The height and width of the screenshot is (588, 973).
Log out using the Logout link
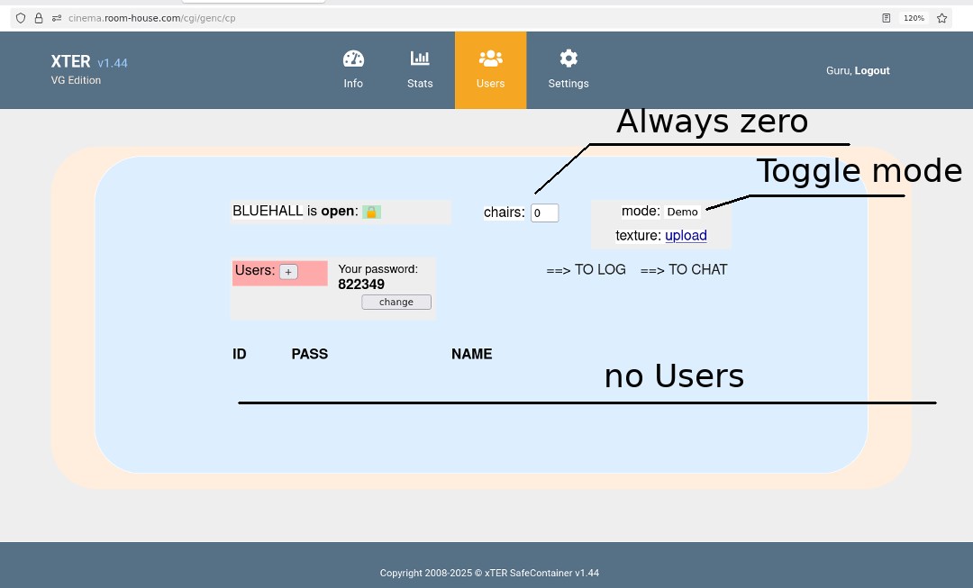pos(872,70)
